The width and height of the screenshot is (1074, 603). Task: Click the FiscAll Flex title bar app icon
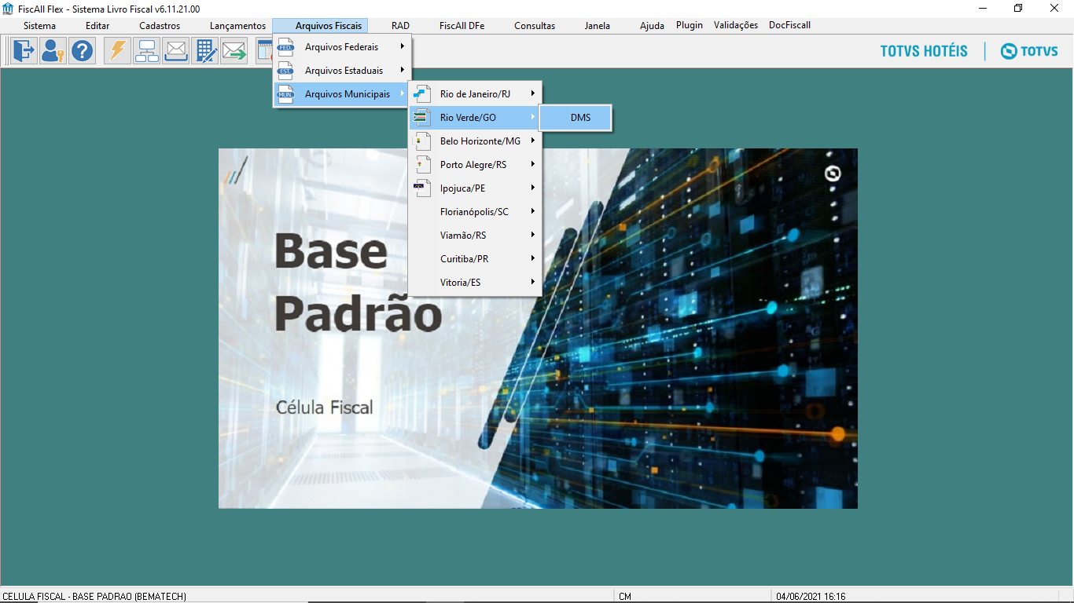9,9
